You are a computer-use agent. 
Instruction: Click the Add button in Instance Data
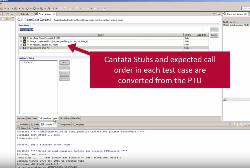pyautogui.click(x=64, y=62)
